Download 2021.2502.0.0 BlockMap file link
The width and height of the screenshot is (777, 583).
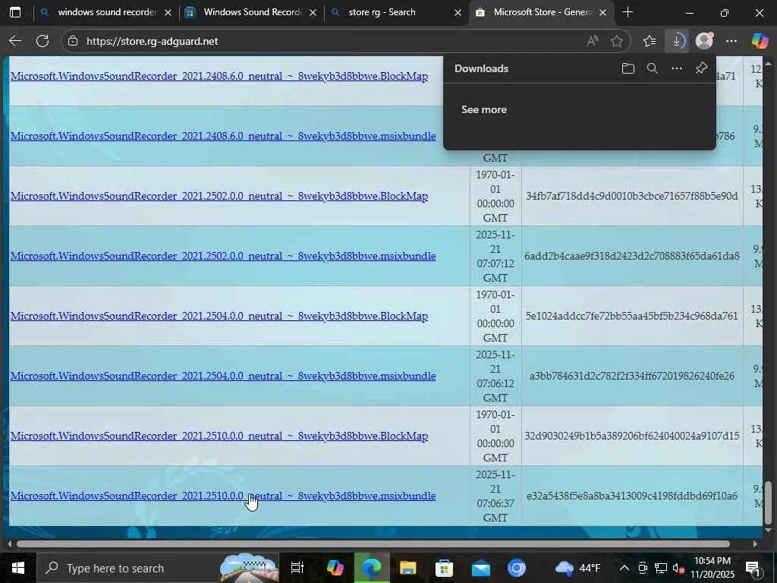[x=219, y=197]
